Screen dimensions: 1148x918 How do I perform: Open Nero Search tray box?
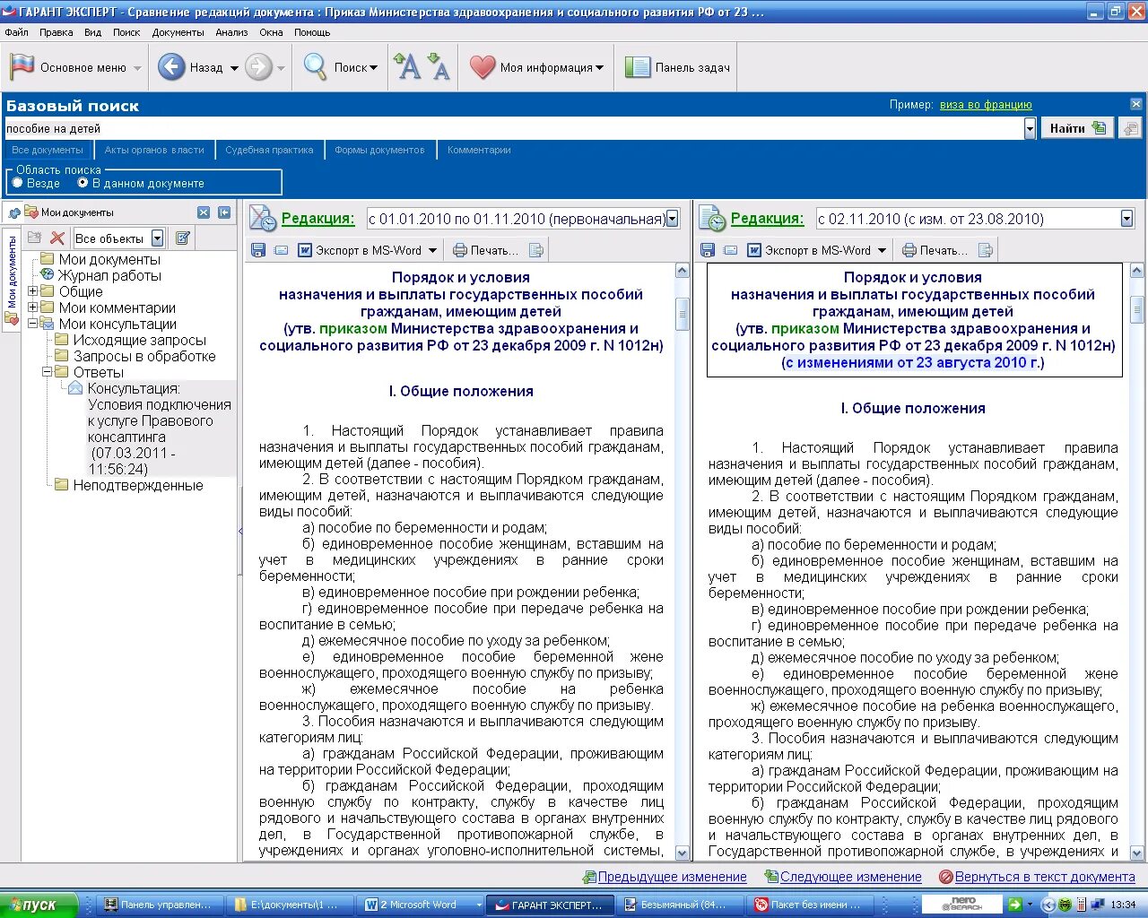[964, 905]
